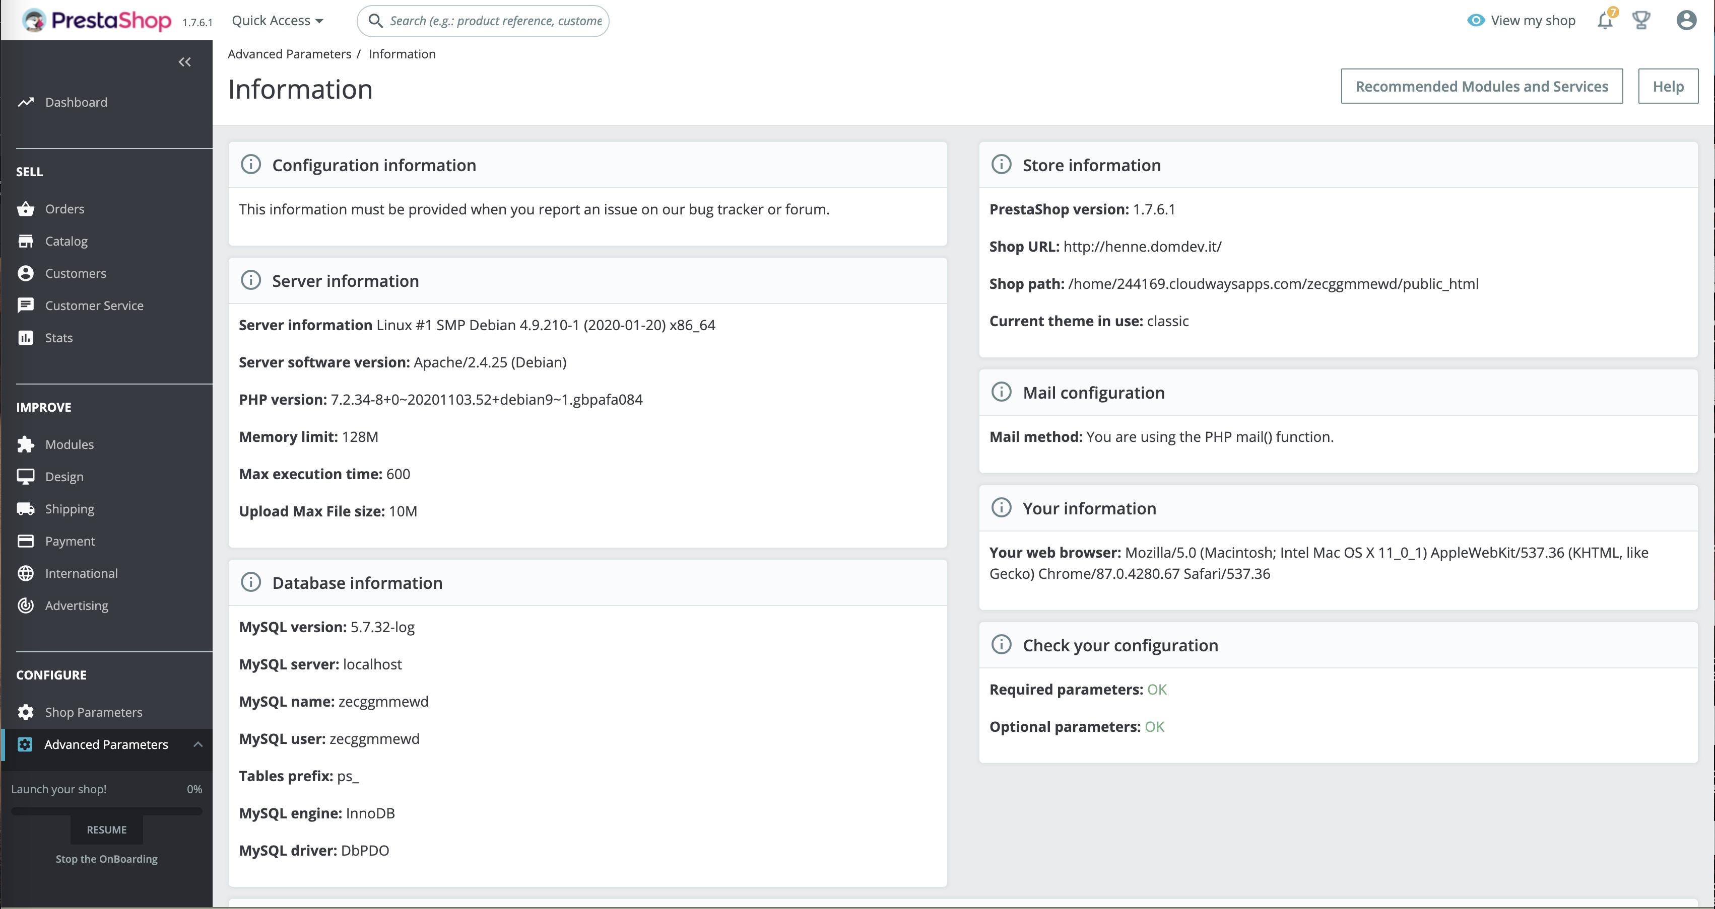The image size is (1715, 909).
Task: Click the info icon beside Mail configuration
Action: (1001, 392)
